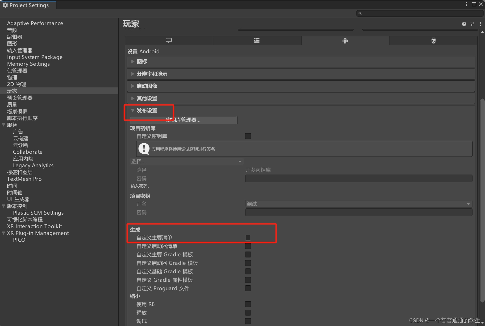Toggle 自定义 Gradle 属性模板 checkbox
485x326 pixels.
pyautogui.click(x=248, y=280)
